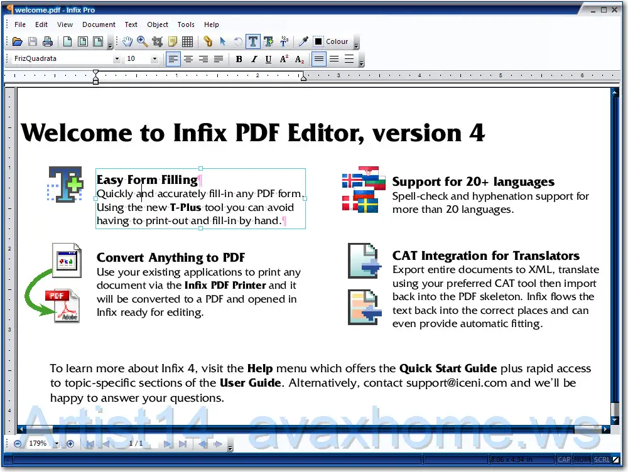This screenshot has height=472, width=628.
Task: Click the left indent marker on ruler
Action: [95, 77]
